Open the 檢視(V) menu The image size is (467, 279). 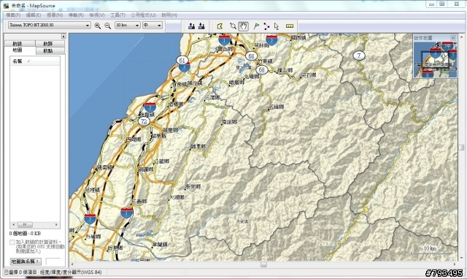[x=97, y=15]
